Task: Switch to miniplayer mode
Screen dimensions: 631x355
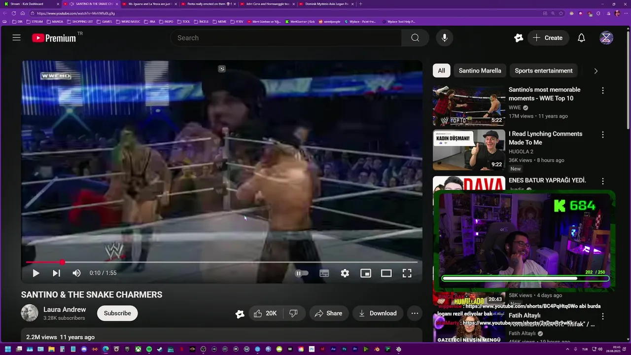Action: [x=365, y=273]
